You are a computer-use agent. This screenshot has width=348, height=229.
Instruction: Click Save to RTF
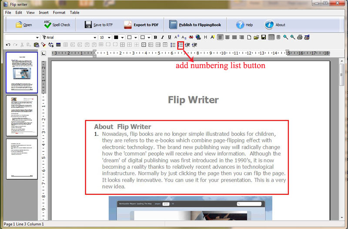pyautogui.click(x=99, y=25)
